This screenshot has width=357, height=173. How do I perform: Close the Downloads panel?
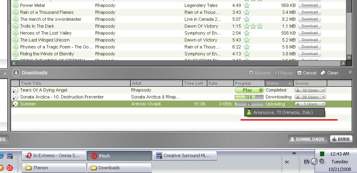(350, 72)
